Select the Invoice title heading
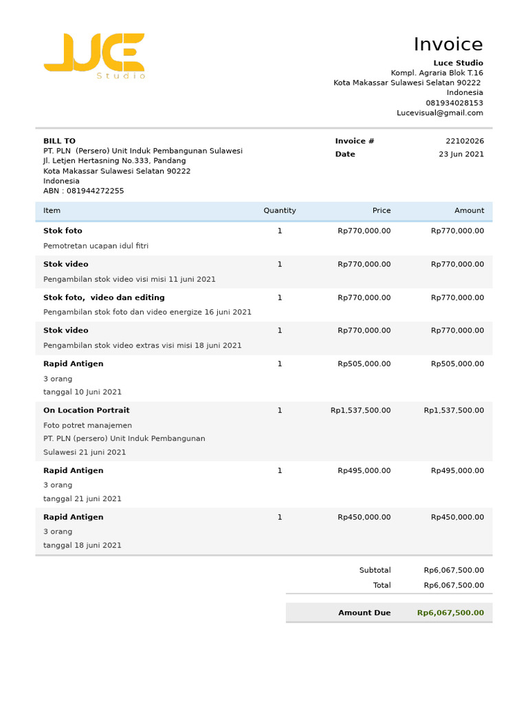This screenshot has width=528, height=705. (x=448, y=44)
